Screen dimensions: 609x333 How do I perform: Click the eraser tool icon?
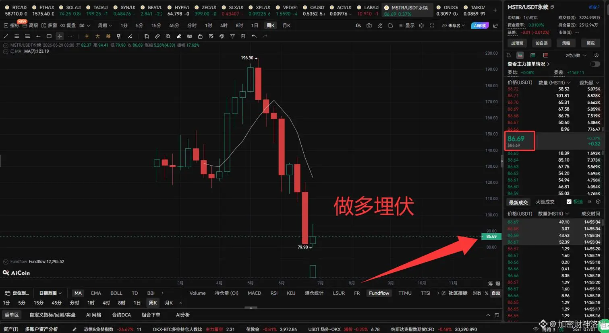179,36
